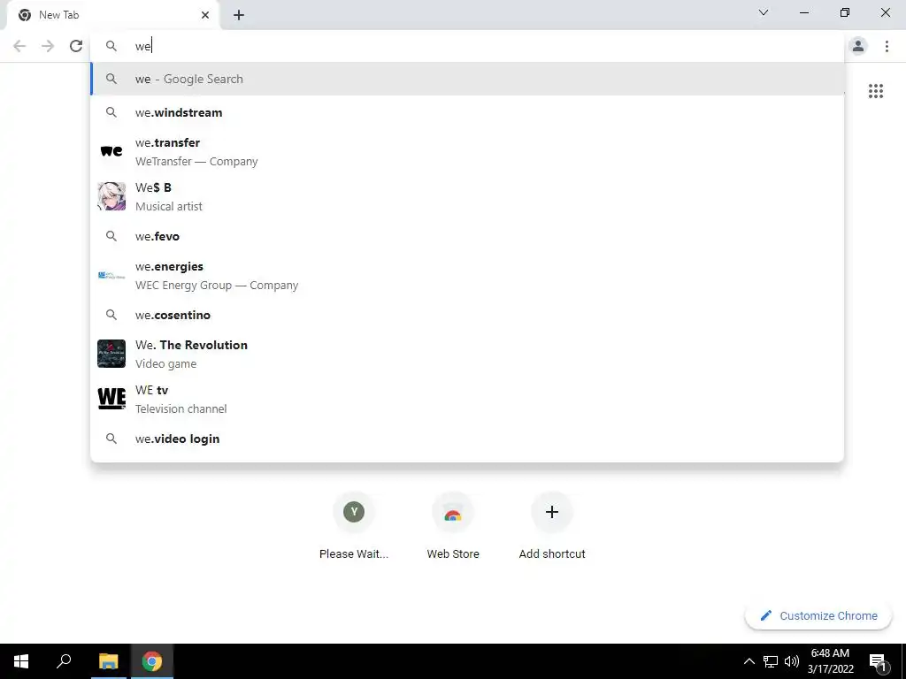Viewport: 906px width, 679px height.
Task: Click the Add shortcut plus tile
Action: 552,525
